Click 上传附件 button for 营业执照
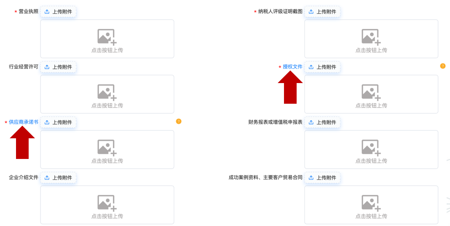This screenshot has height=226, width=450. click(58, 12)
